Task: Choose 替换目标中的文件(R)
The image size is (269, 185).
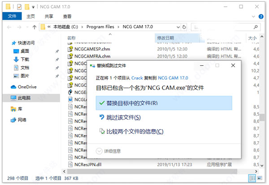Action: [164, 103]
